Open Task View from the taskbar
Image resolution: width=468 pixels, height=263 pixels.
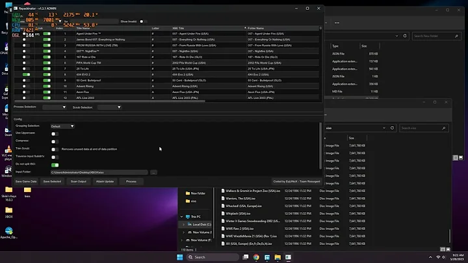pos(245,257)
